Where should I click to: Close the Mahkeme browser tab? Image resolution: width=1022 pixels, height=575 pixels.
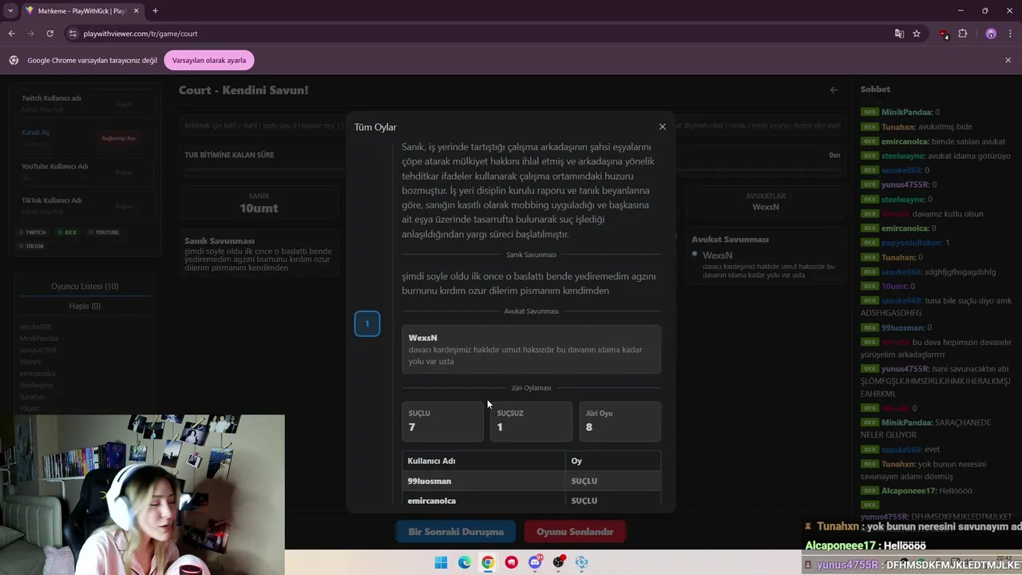pos(135,10)
